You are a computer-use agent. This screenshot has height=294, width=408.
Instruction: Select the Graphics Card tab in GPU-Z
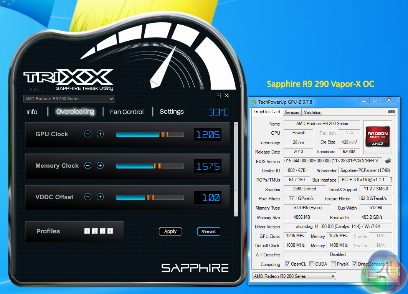click(267, 112)
